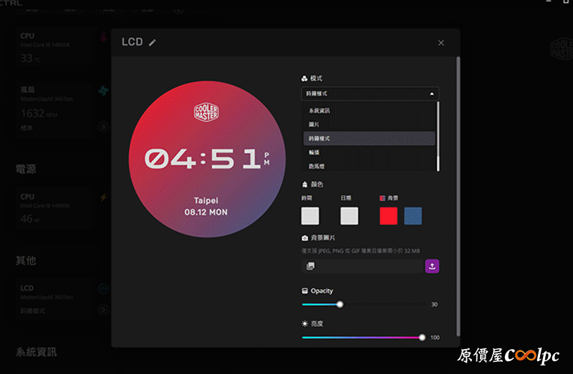This screenshot has width=573, height=374.
Task: Click the 亮度 brightness slider handle
Action: 422,338
